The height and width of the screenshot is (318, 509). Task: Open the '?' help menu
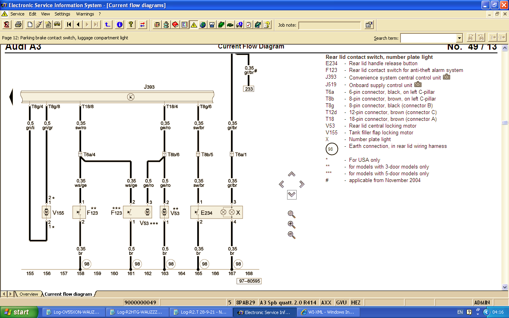coord(100,14)
